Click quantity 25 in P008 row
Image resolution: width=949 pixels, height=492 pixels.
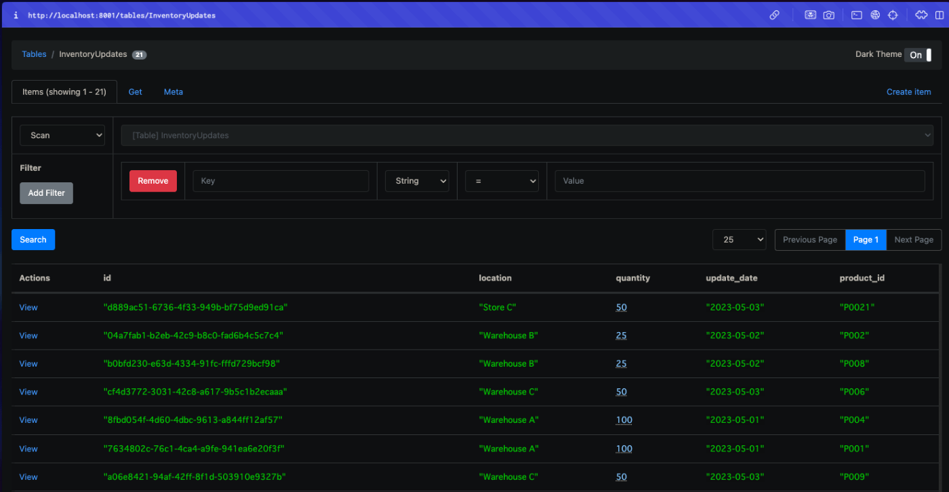pyautogui.click(x=621, y=364)
